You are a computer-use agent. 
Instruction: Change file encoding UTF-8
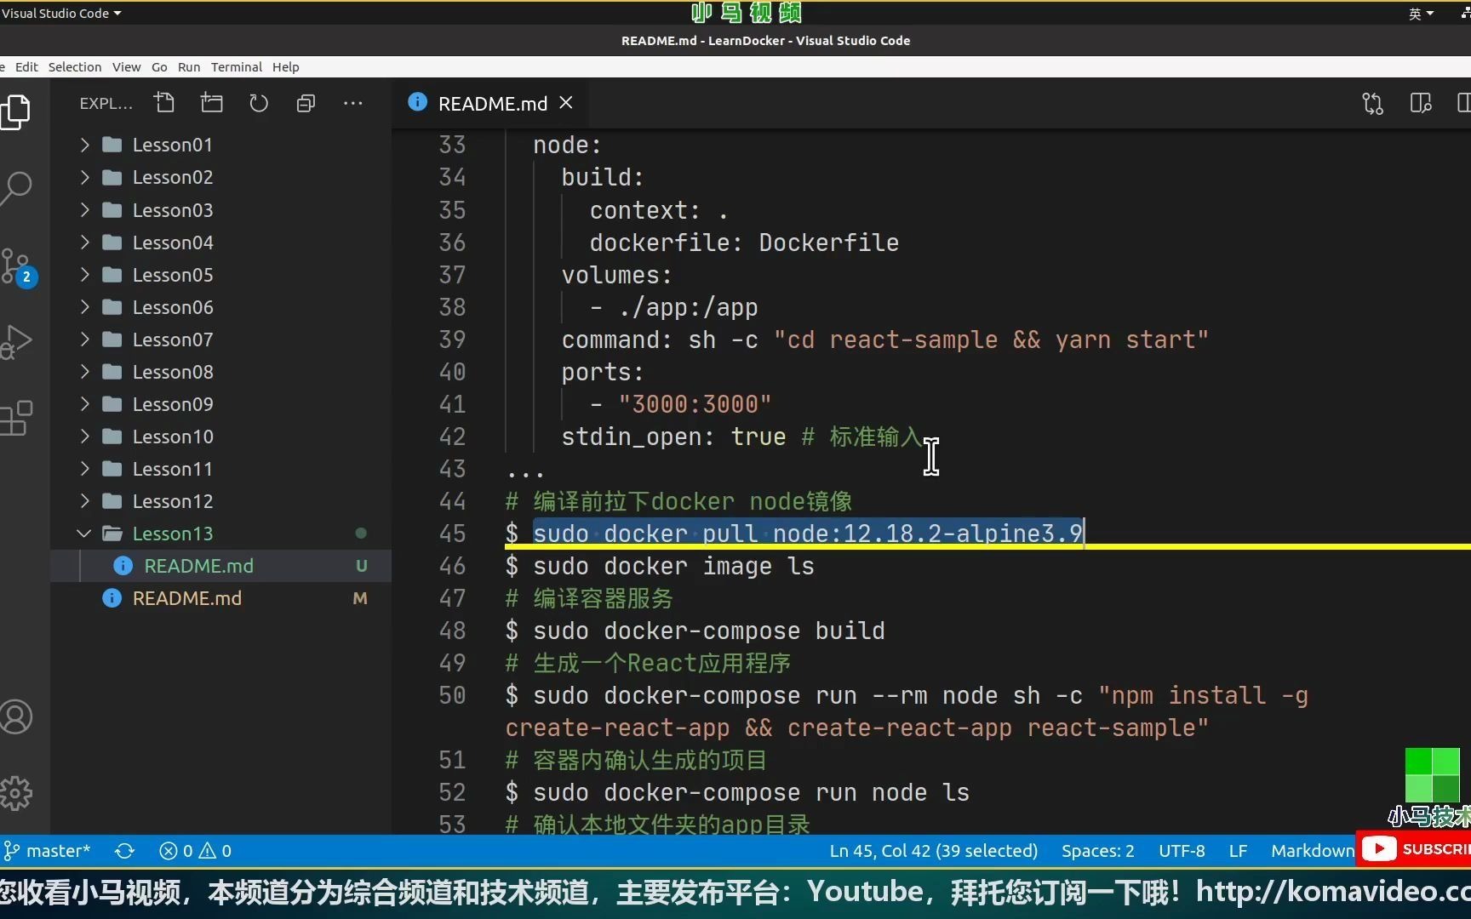click(1182, 851)
